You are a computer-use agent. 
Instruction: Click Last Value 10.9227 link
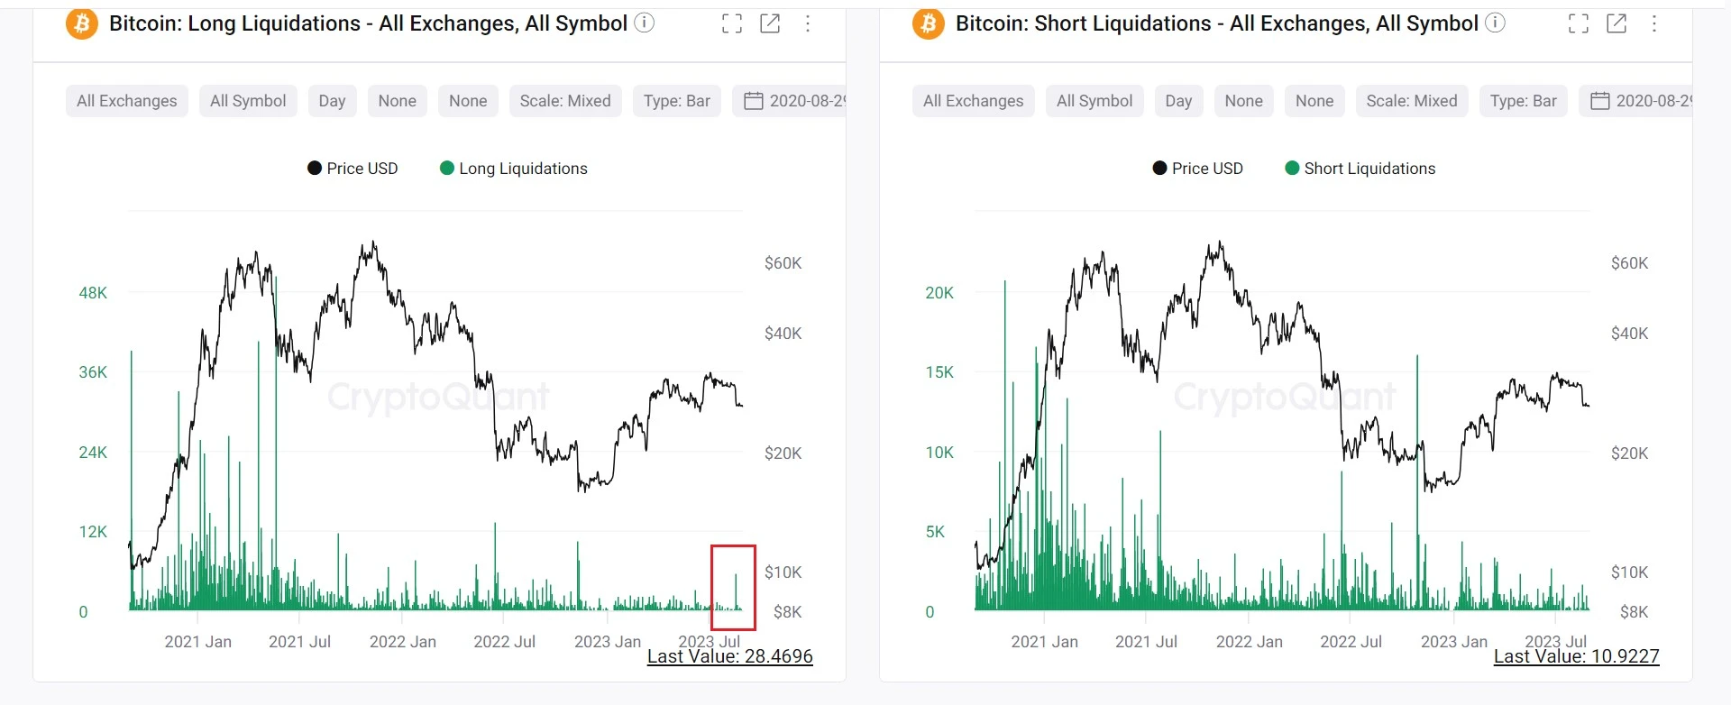(x=1577, y=656)
